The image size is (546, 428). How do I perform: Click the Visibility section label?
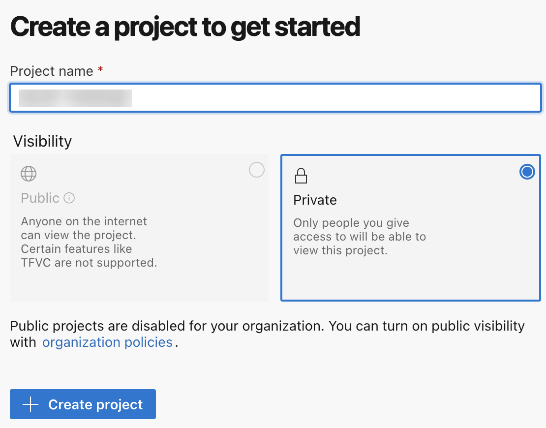[42, 142]
